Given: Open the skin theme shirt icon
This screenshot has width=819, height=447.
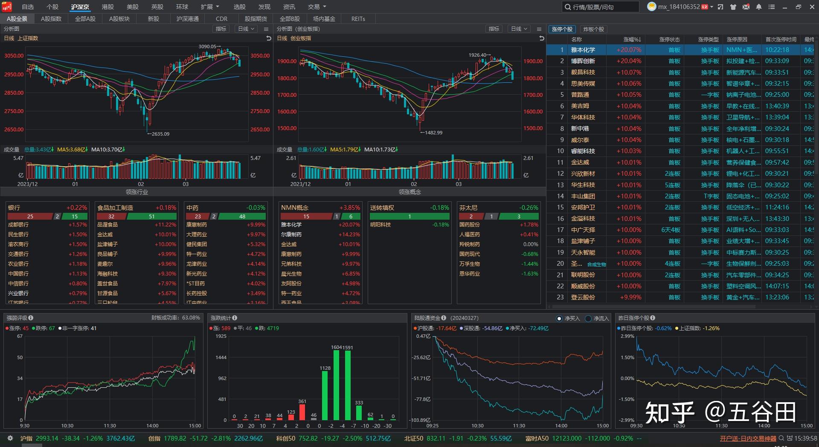Looking at the screenshot, I should [x=733, y=7].
